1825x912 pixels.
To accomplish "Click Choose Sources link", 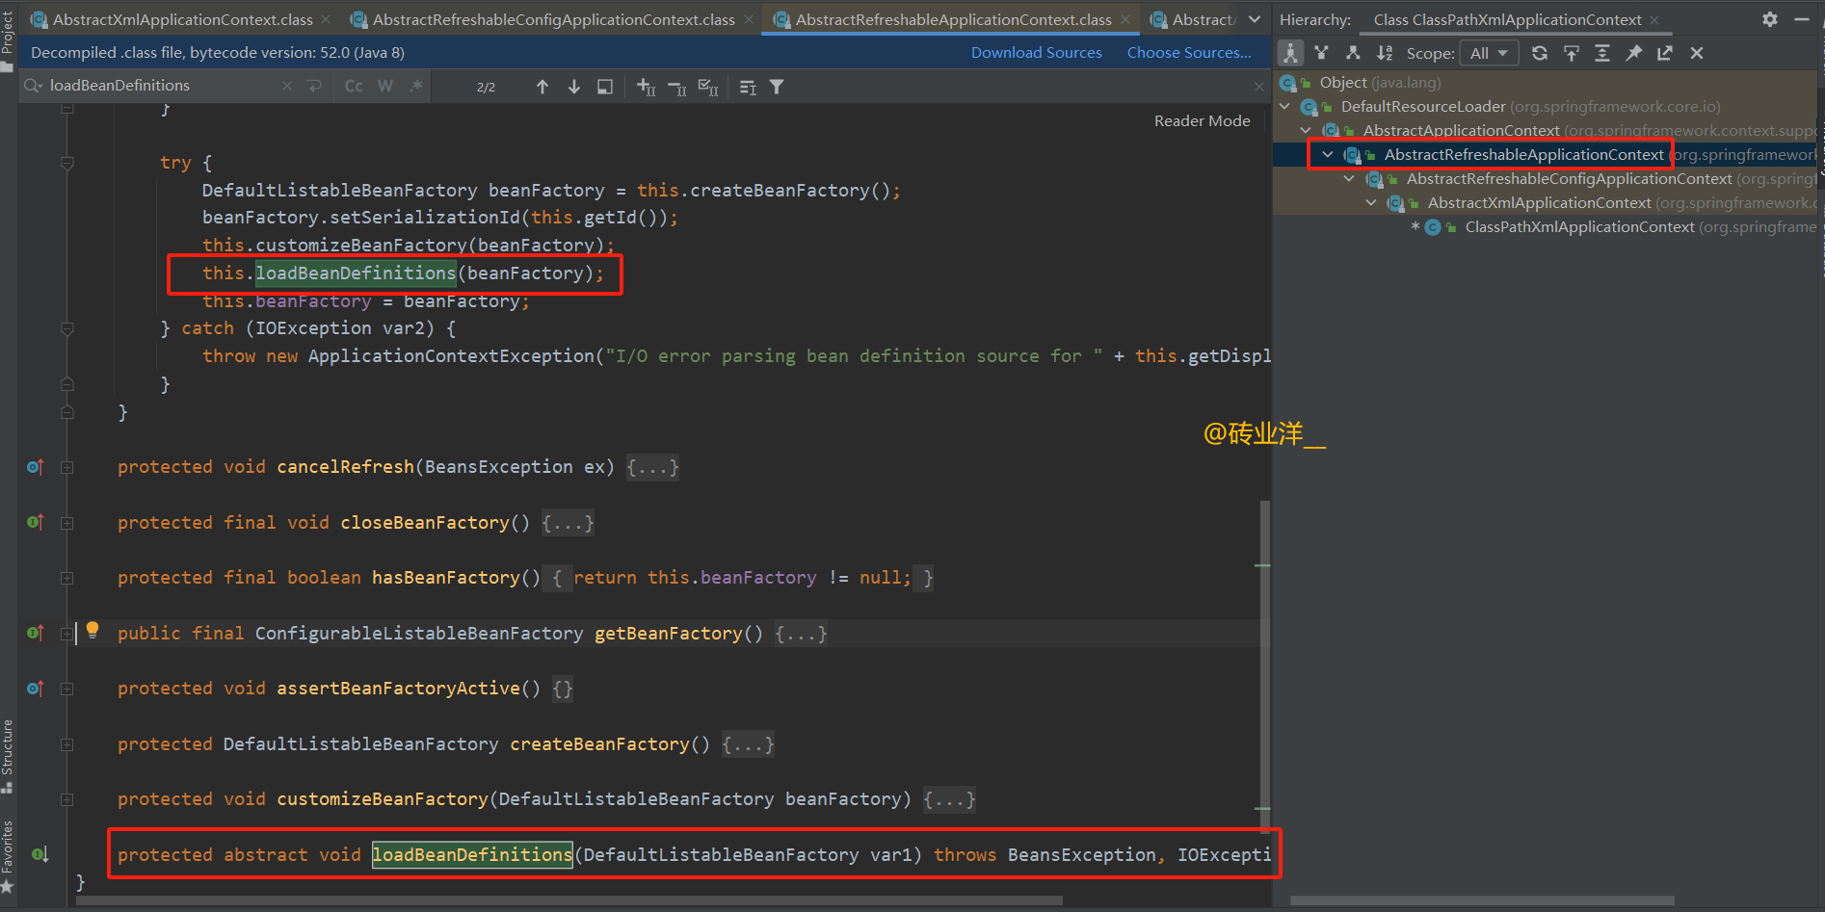I will (x=1189, y=53).
